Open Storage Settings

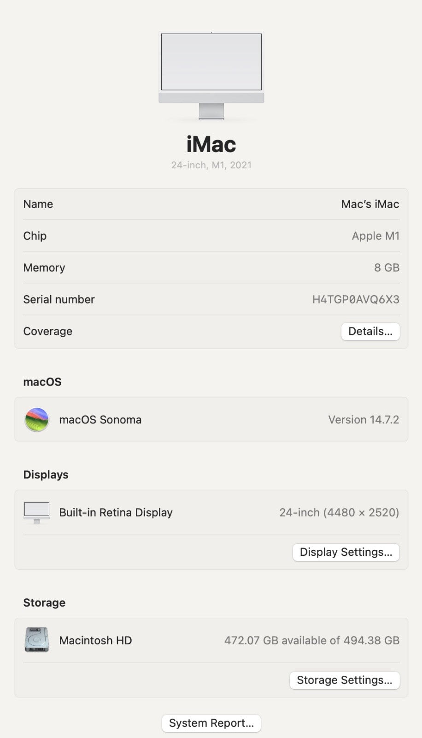point(345,680)
